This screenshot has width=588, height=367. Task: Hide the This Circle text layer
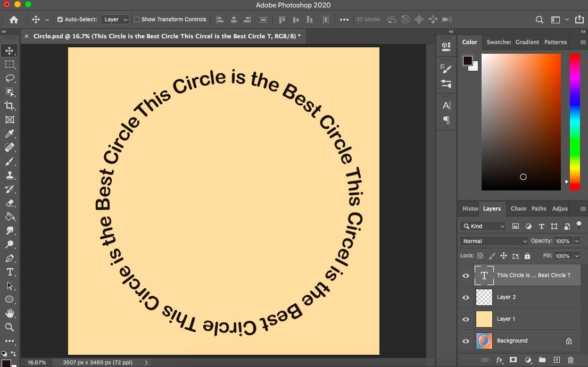[466, 276]
